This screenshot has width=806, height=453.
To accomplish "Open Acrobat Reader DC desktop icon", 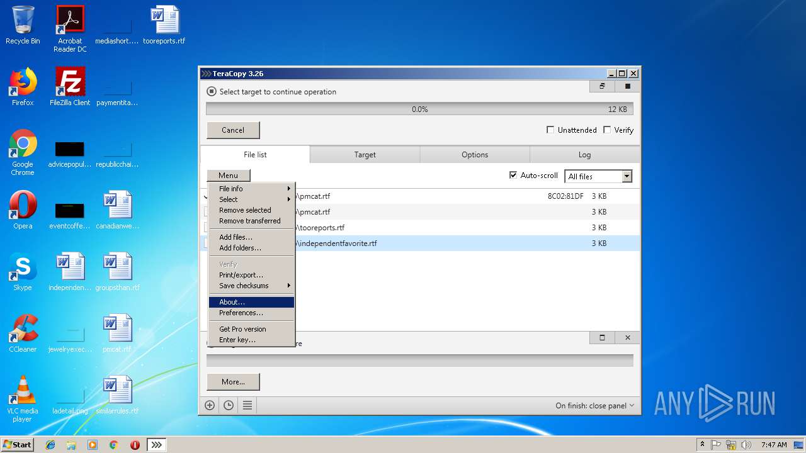I will (x=70, y=29).
